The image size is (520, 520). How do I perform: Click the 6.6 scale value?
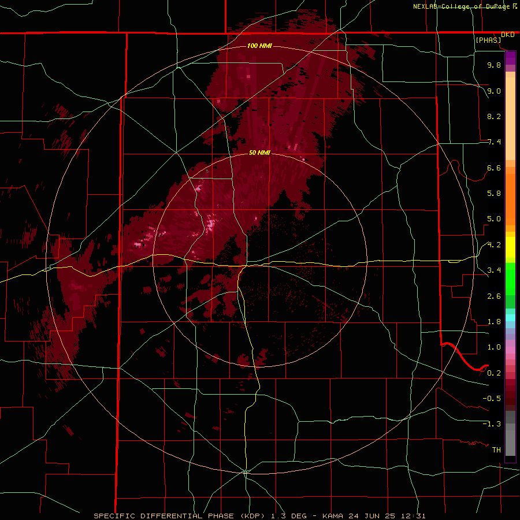click(x=494, y=168)
